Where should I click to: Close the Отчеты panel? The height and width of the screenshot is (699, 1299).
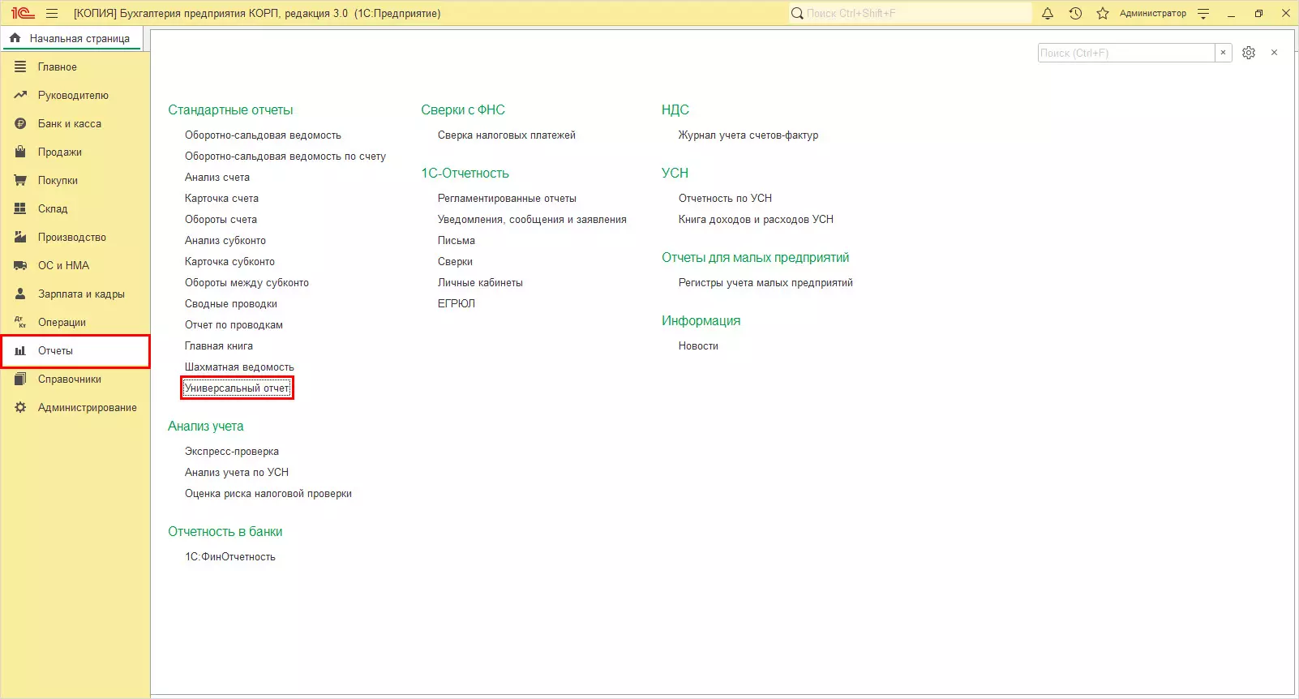[1275, 53]
